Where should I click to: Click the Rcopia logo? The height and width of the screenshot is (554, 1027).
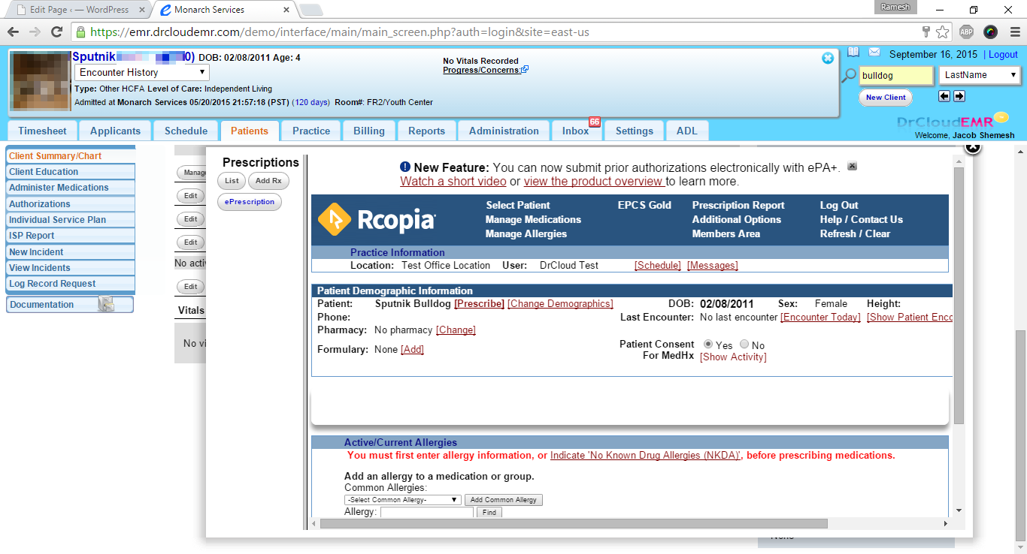click(377, 220)
